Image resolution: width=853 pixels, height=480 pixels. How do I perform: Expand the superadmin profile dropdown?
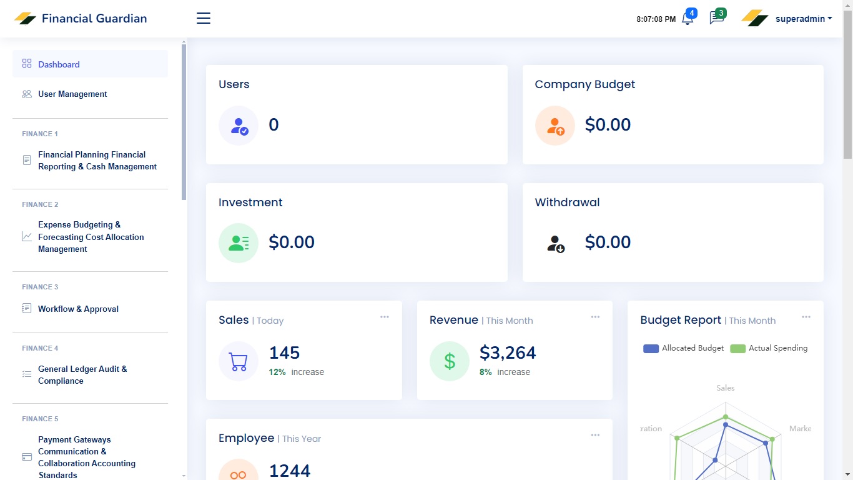[x=803, y=19]
